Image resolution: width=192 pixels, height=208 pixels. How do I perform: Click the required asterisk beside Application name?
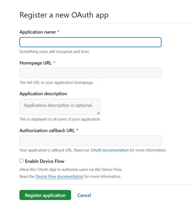coord(58,31)
